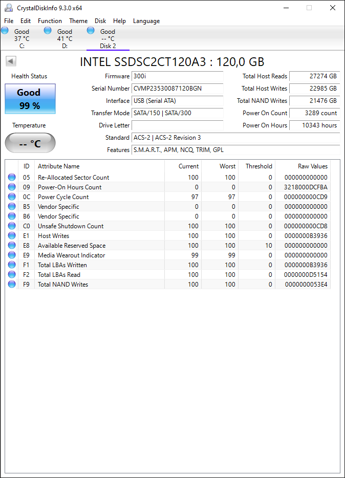The height and width of the screenshot is (478, 345).
Task: Click status orb of Total LBAs Read row
Action: 12,274
